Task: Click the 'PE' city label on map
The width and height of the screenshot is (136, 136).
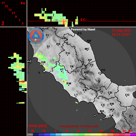Action: (x=103, y=70)
